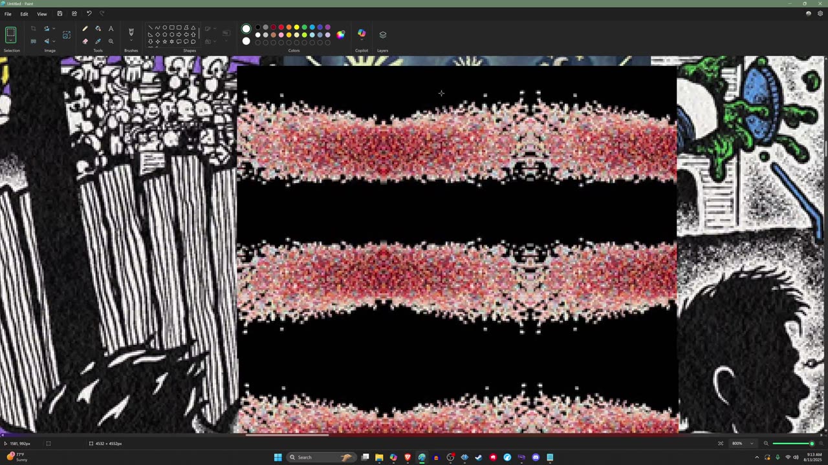The image size is (828, 465).
Task: Open File Explorer from the taskbar
Action: 379,457
